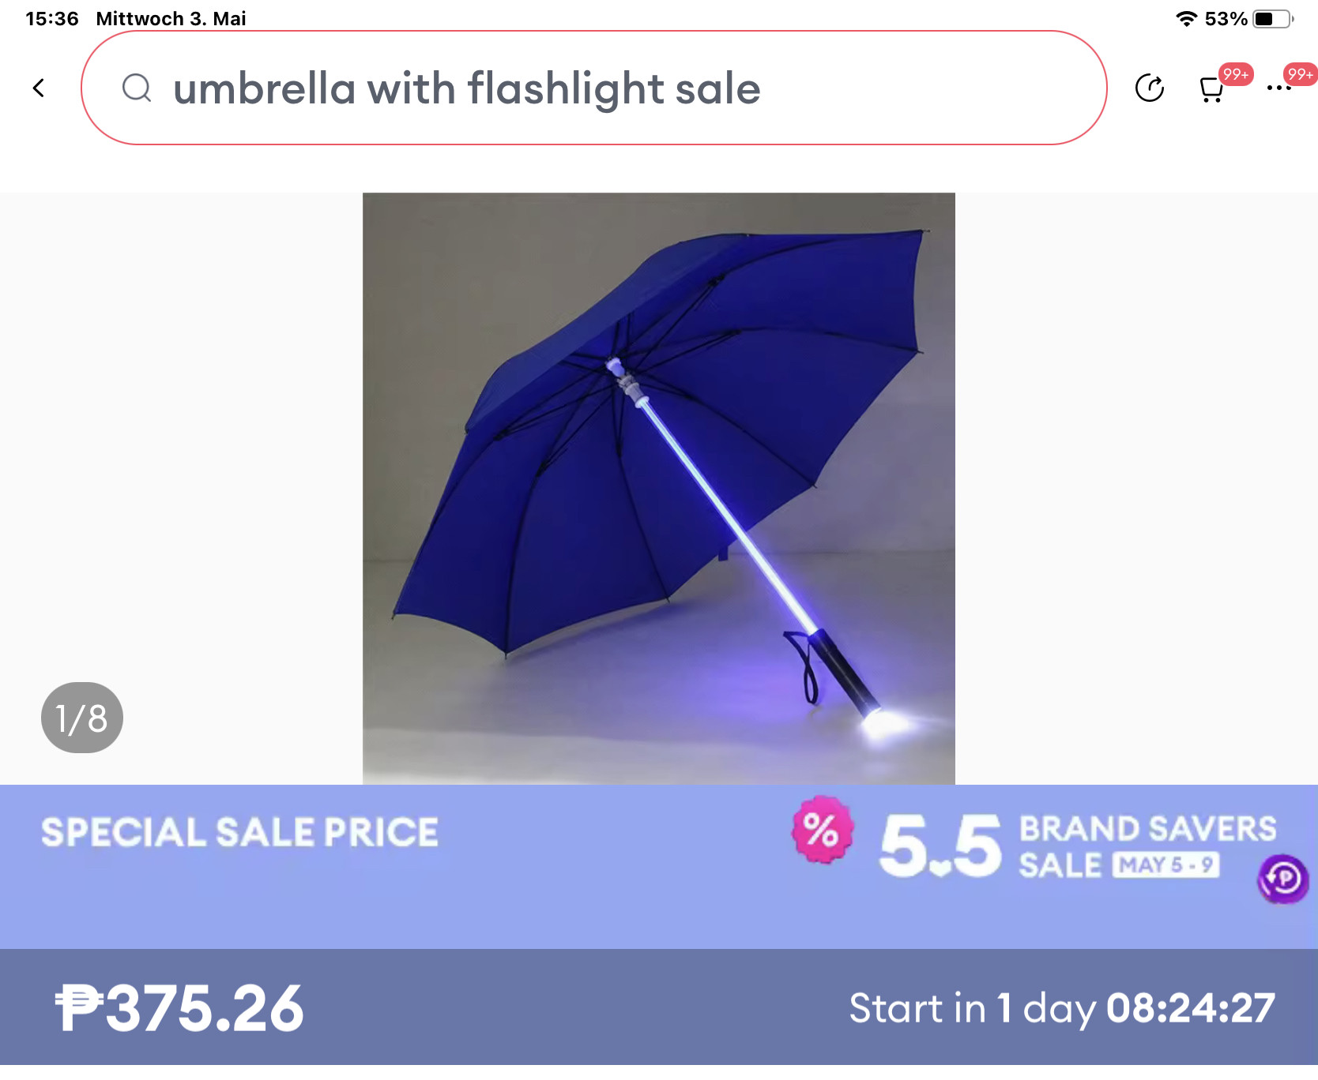The width and height of the screenshot is (1318, 1080).
Task: Tap the purple coin icon
Action: click(x=1282, y=879)
